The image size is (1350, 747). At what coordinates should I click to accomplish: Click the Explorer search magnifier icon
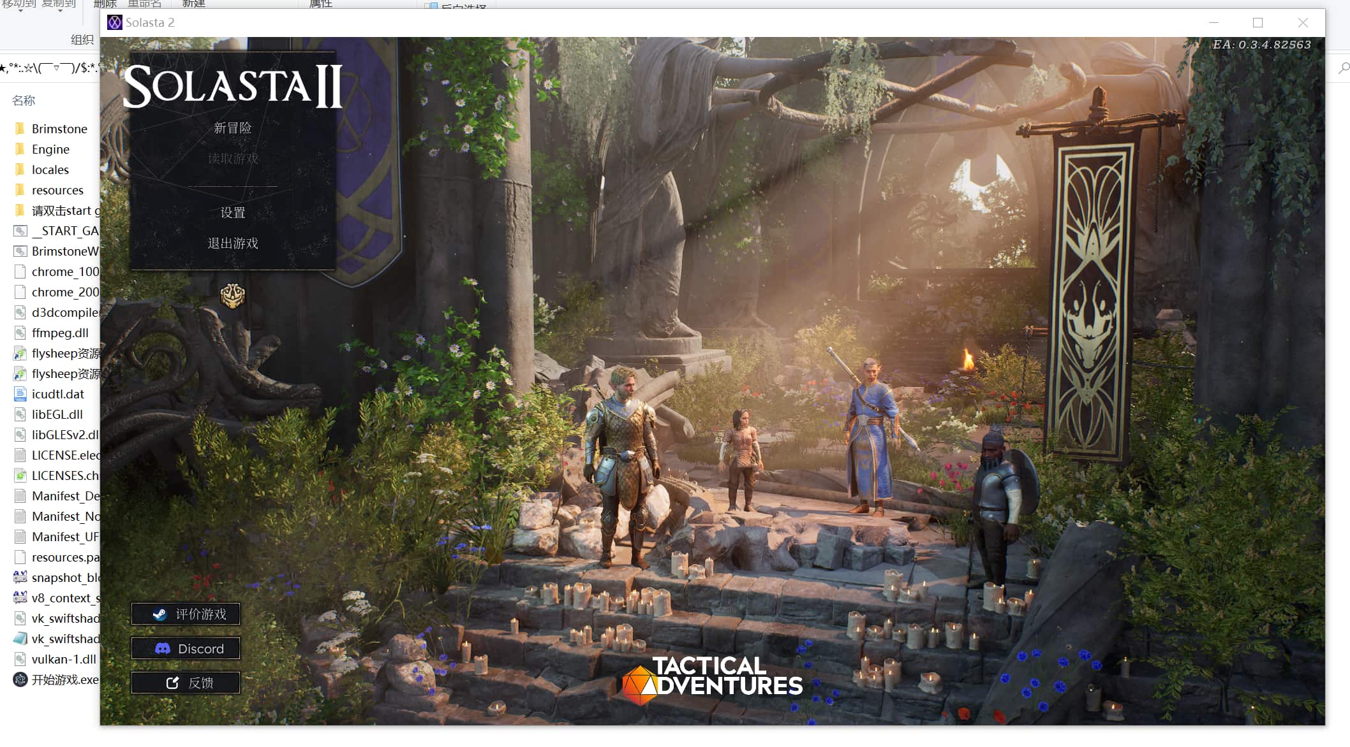pyautogui.click(x=1344, y=68)
